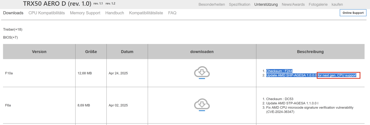Click the kaufen link
The image size is (370, 125).
click(337, 4)
